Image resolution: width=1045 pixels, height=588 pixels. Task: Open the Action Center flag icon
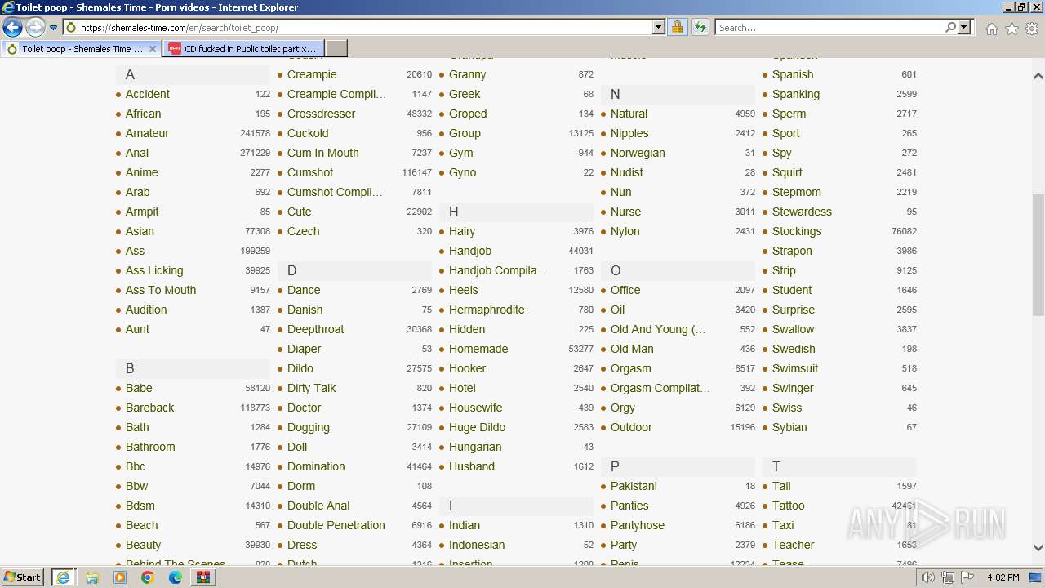967,577
